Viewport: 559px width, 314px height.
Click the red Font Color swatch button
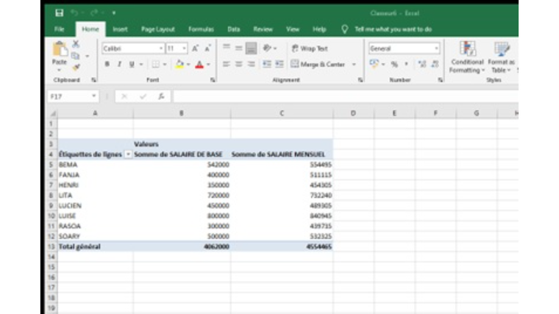coord(199,65)
